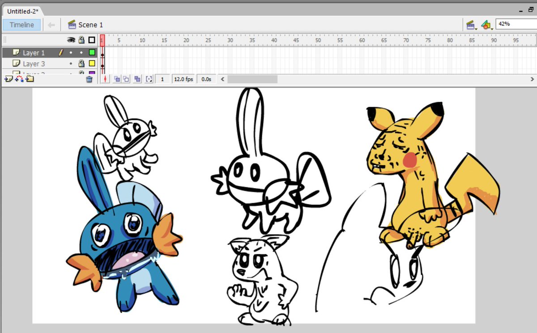Image resolution: width=537 pixels, height=333 pixels.
Task: Click the Insert Layer Folder icon
Action: pos(30,79)
